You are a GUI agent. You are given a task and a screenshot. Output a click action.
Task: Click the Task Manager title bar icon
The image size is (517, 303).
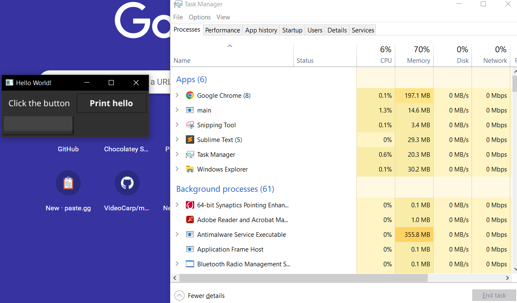point(178,4)
